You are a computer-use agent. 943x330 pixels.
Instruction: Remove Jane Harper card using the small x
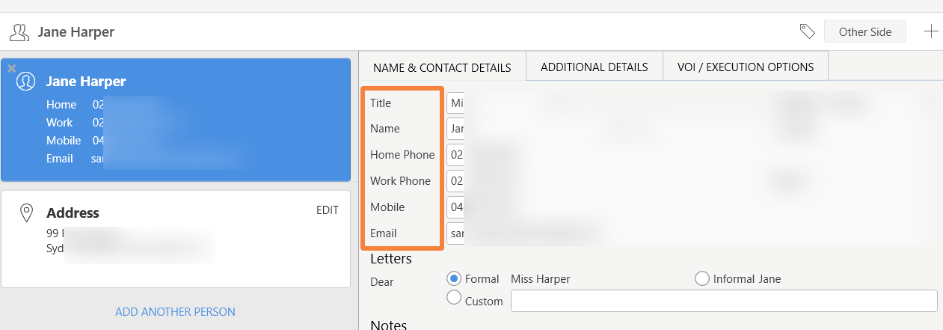[x=11, y=68]
